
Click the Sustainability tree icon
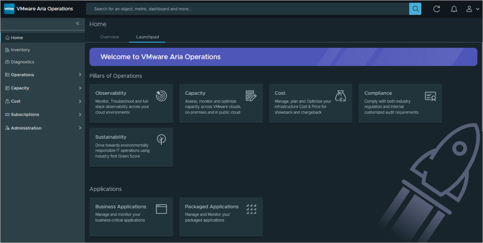tap(161, 139)
